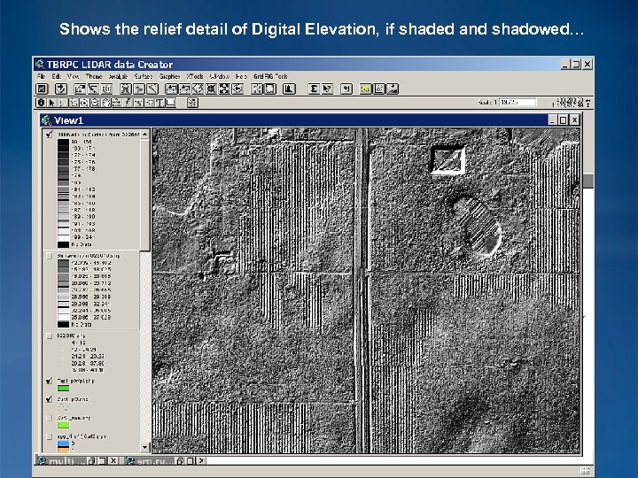The height and width of the screenshot is (478, 638).
Task: Click the dark green theme color swatch
Action: [63, 389]
